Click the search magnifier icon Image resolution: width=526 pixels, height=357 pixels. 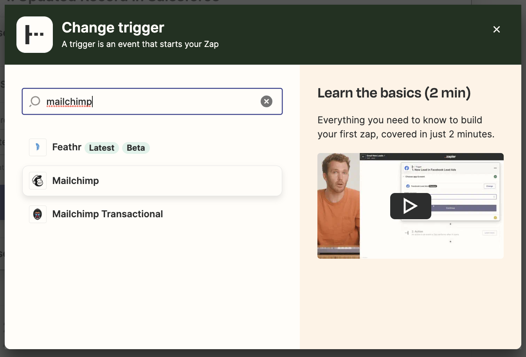coord(35,101)
